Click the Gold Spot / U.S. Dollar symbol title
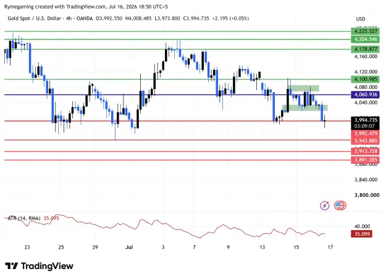The image size is (386, 279). click(34, 19)
